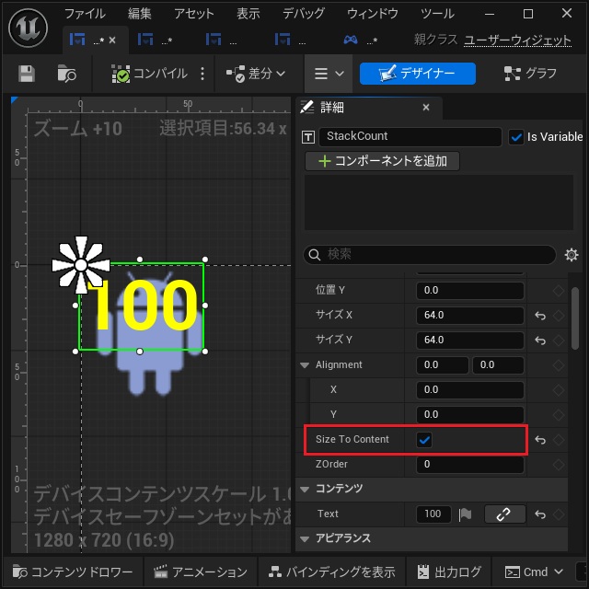Click the サイズ X value field
Image resolution: width=589 pixels, height=589 pixels.
[x=470, y=315]
